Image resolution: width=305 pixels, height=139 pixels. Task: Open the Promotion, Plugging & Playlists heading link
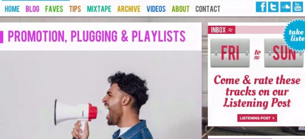pos(97,36)
